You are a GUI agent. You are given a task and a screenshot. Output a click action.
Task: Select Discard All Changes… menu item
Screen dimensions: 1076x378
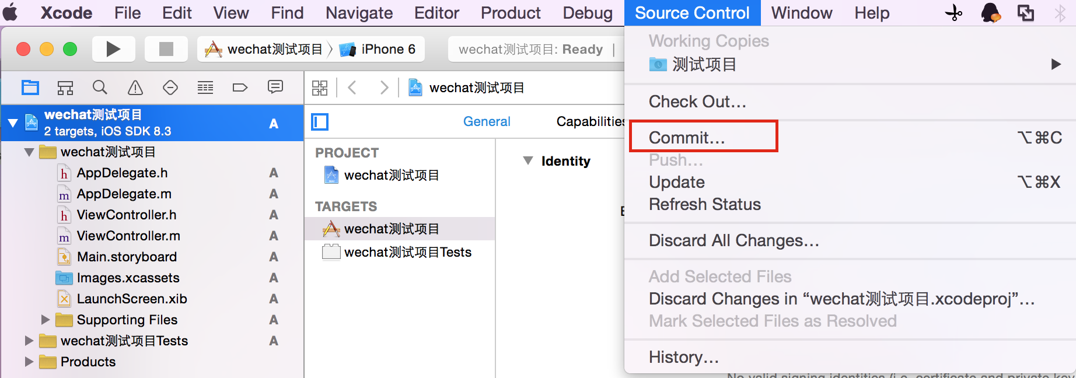733,240
